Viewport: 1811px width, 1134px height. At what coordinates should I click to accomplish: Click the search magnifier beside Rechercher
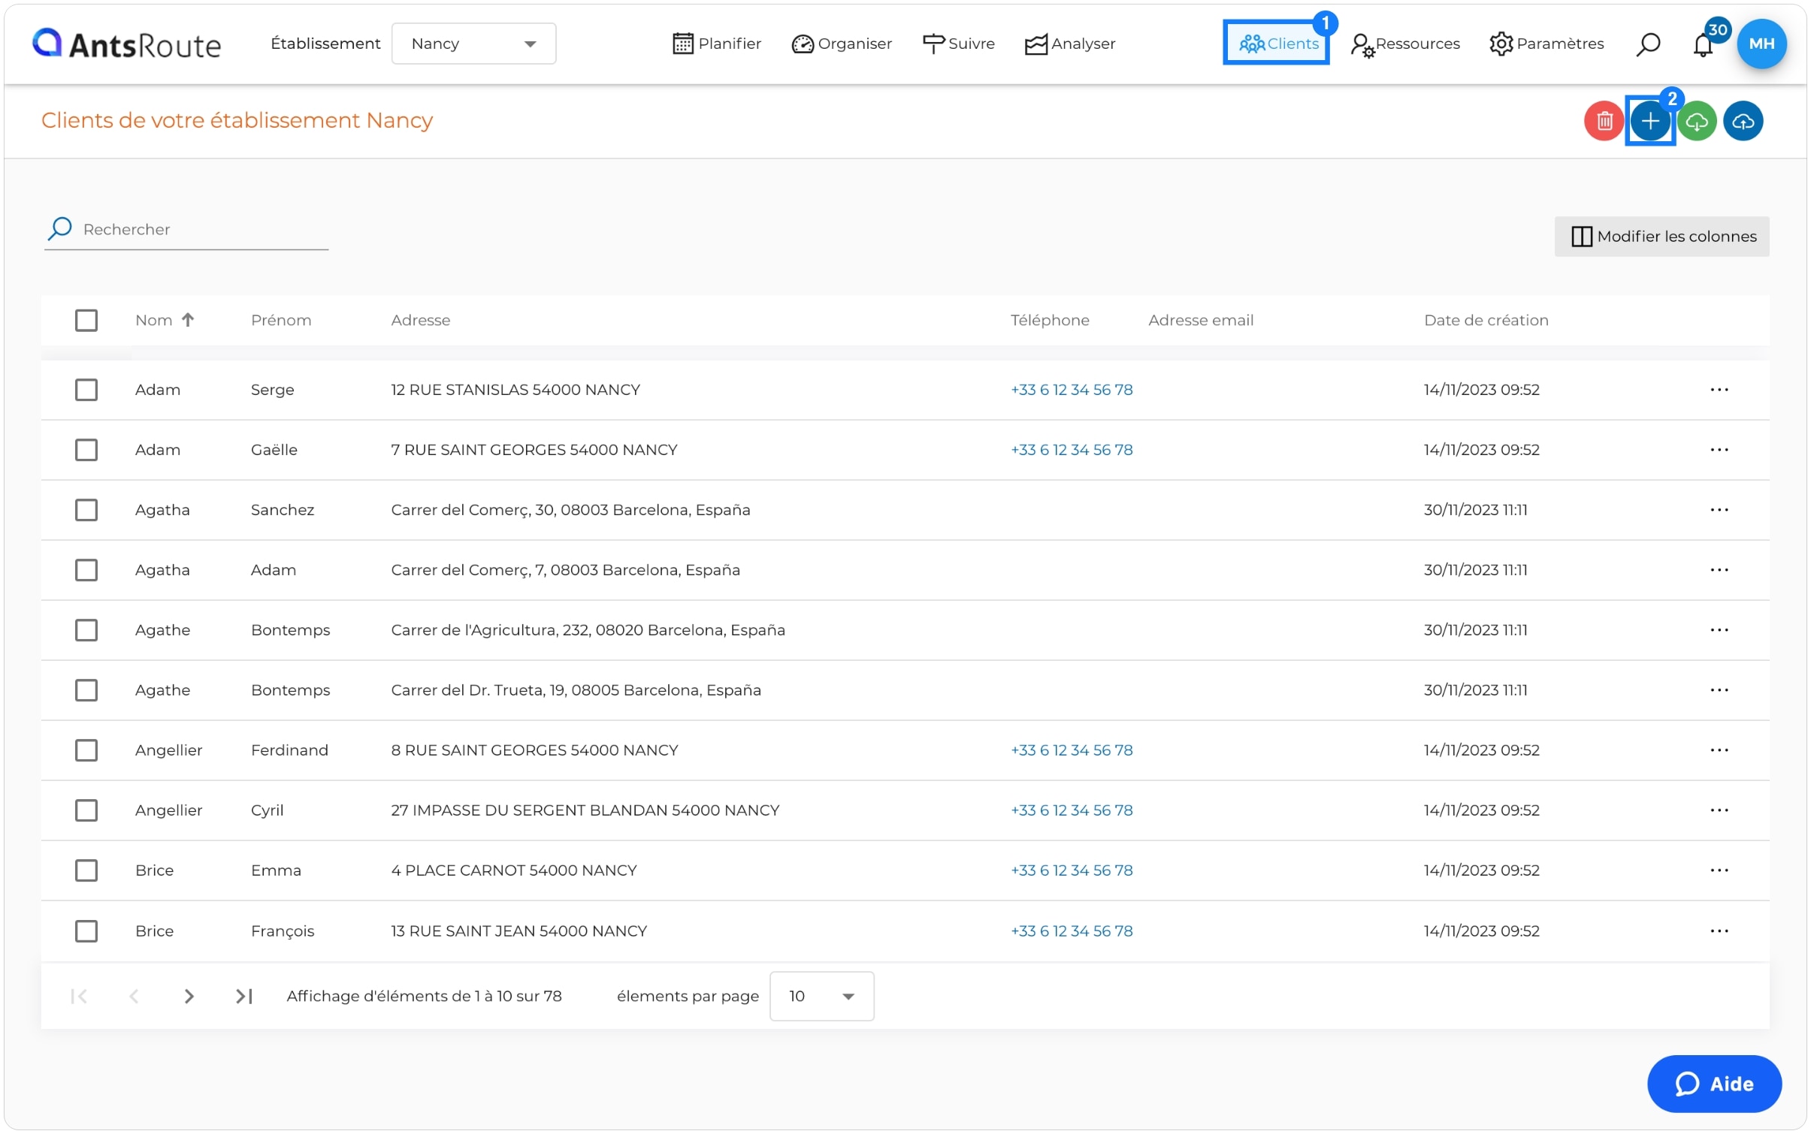tap(60, 228)
